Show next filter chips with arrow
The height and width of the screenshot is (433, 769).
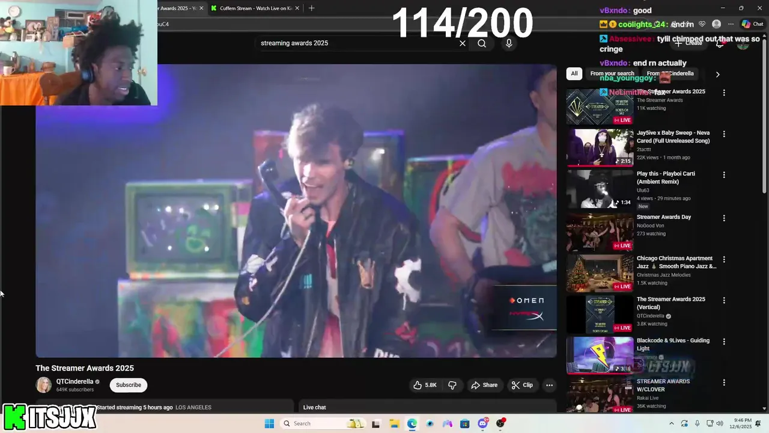[x=717, y=75]
